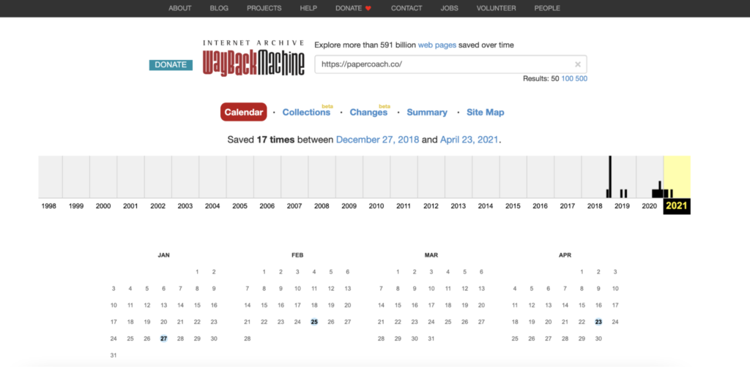Open the January 27 snapshot

(x=163, y=338)
